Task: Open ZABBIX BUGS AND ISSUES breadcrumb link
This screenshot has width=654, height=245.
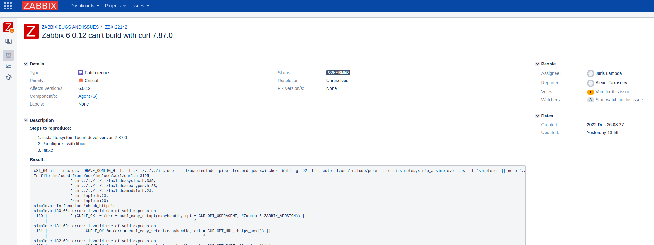Action: [70, 27]
